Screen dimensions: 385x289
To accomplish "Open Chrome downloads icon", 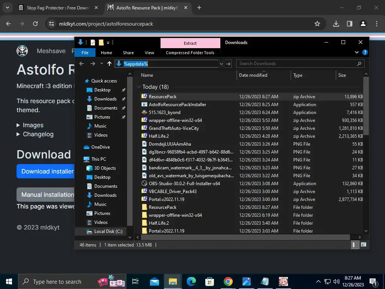I will pos(336,24).
